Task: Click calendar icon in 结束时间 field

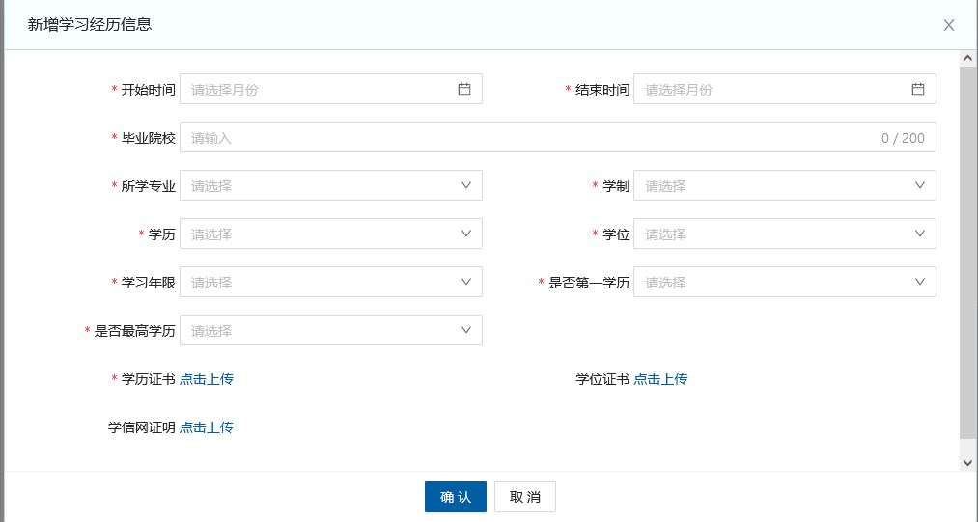Action: tap(918, 89)
